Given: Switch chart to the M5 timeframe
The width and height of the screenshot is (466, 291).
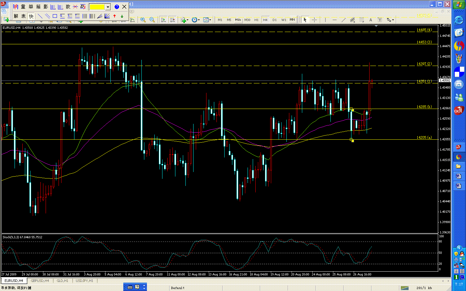Looking at the screenshot, I should click(x=229, y=20).
